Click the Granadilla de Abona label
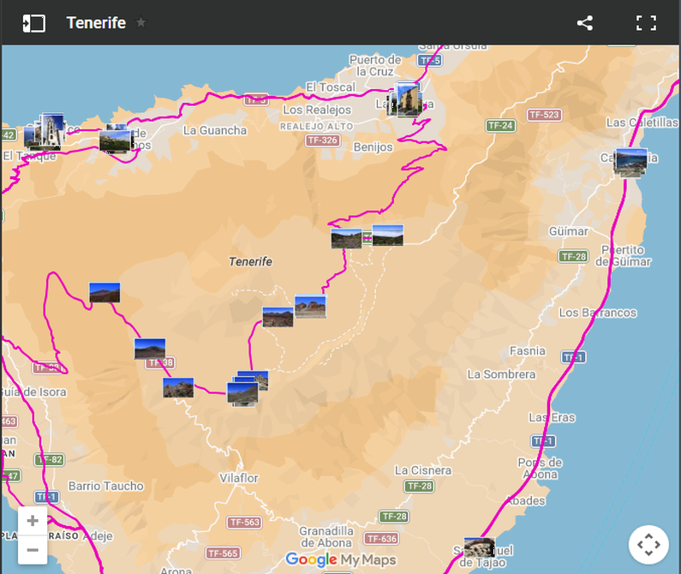The width and height of the screenshot is (681, 574). [326, 537]
